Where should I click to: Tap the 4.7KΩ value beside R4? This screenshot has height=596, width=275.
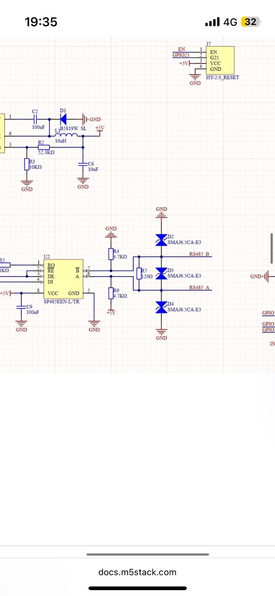point(120,257)
